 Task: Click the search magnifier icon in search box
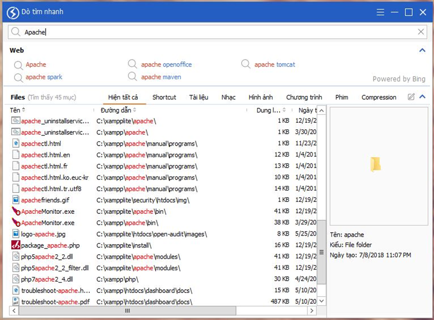click(16, 32)
